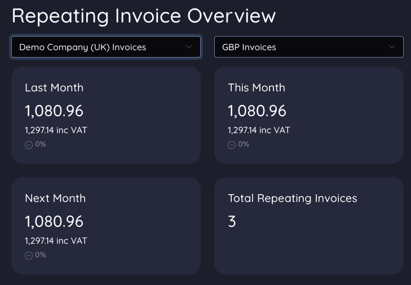
Task: Click the total repeating invoices count 3
Action: (232, 221)
